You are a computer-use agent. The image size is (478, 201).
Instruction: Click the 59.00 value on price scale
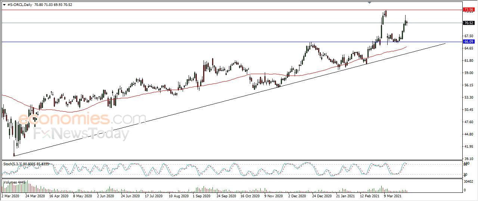pos(468,73)
